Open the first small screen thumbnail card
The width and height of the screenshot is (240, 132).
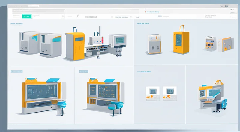(x=152, y=93)
